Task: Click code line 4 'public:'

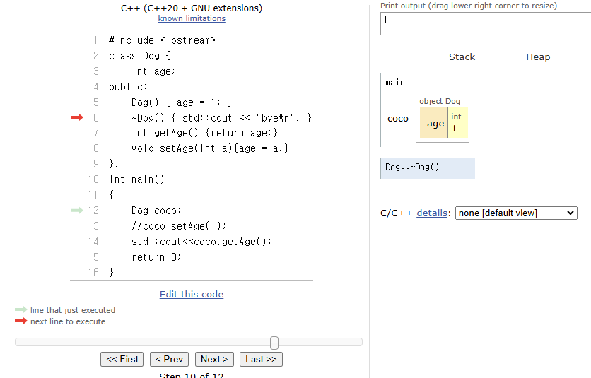Action: [x=128, y=87]
